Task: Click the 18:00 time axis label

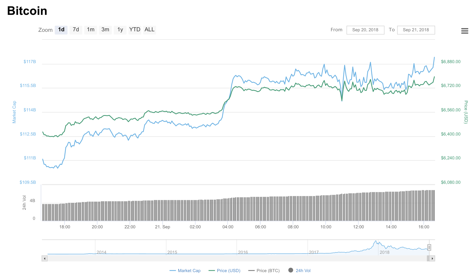Action: tap(65, 227)
